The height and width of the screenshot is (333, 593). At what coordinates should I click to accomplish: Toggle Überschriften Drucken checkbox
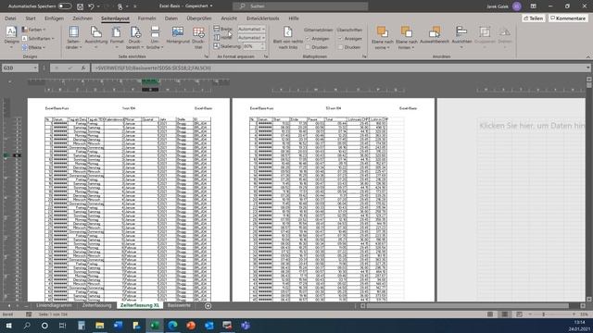pos(340,47)
